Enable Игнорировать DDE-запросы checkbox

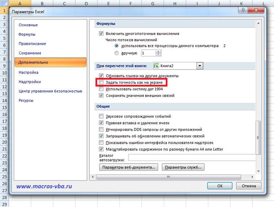pyautogui.click(x=101, y=129)
